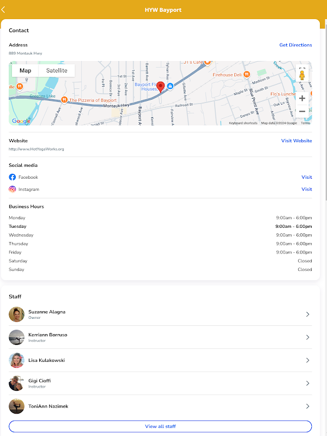The image size is (327, 436).
Task: Open Suzanne Alagna profile photo
Action: (x=17, y=314)
